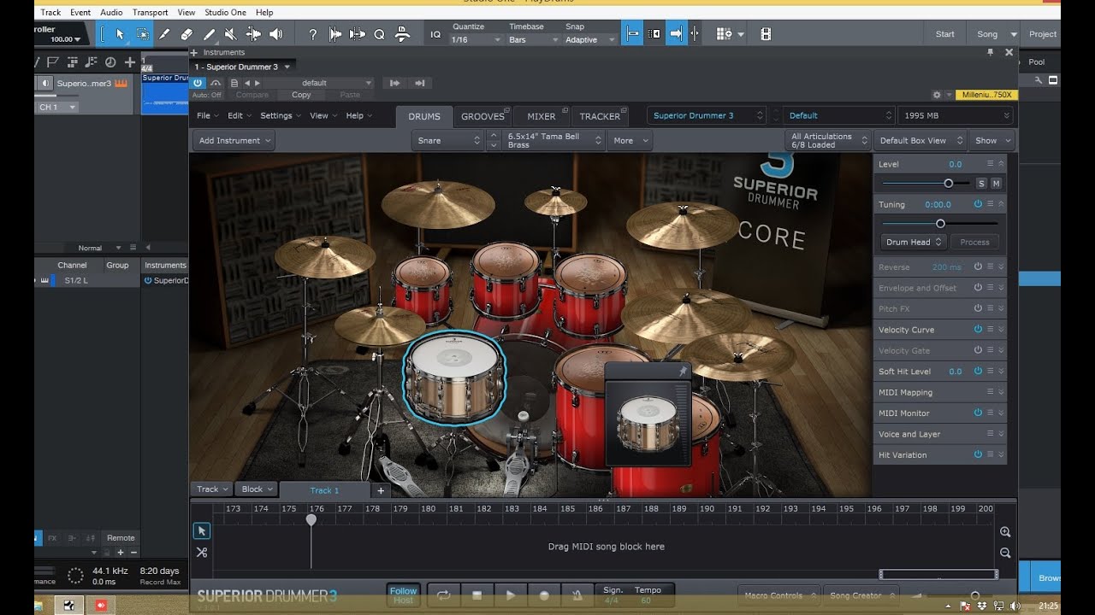This screenshot has width=1095, height=615.
Task: Expand the Velocity Curve section
Action: tap(1001, 329)
